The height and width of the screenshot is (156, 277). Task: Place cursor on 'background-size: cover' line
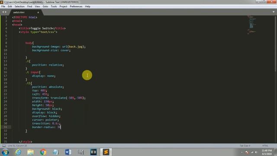(51, 50)
